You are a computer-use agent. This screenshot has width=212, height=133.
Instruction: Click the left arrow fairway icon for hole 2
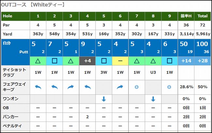pos(54,87)
